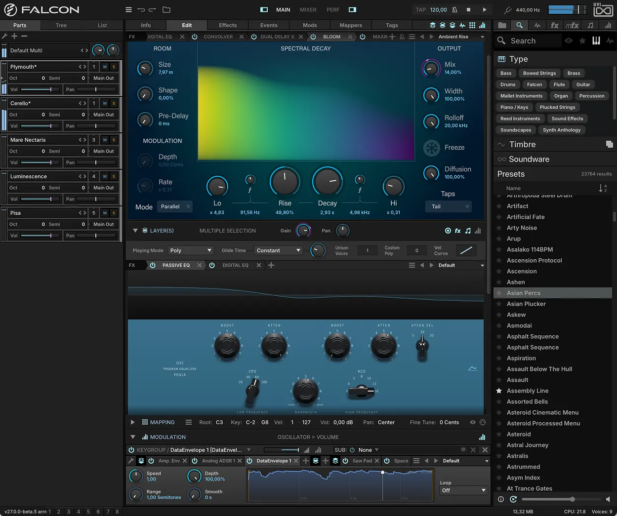Switch to PERF view
Viewport: 617px width, 516px height.
tap(333, 9)
